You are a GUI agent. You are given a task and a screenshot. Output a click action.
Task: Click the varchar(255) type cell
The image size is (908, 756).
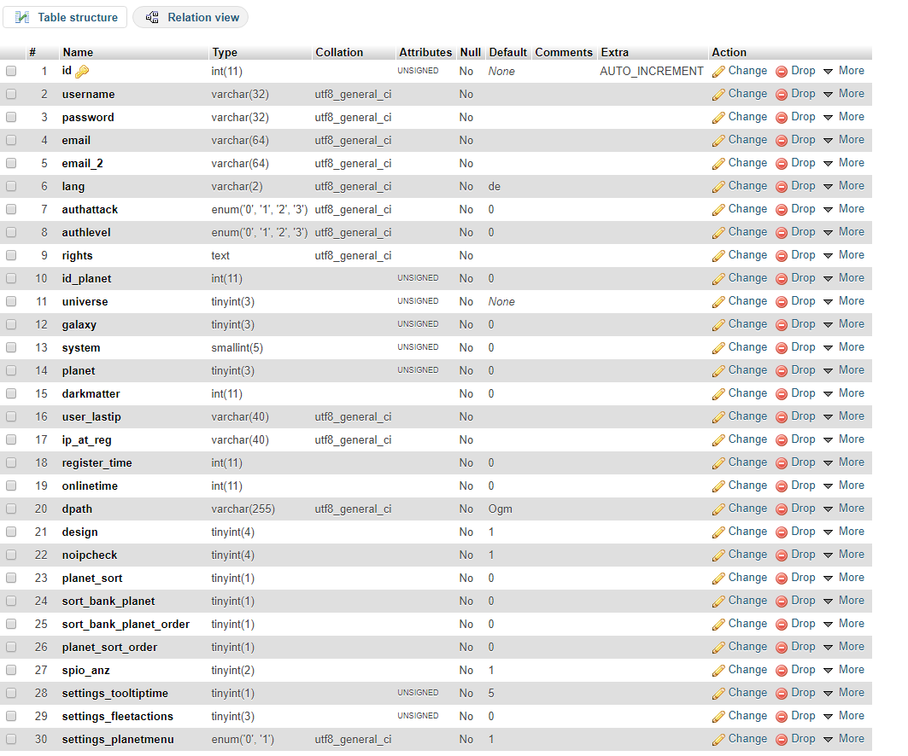click(x=243, y=509)
